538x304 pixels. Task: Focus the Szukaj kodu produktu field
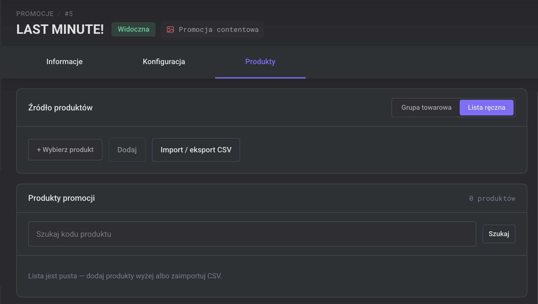click(252, 234)
